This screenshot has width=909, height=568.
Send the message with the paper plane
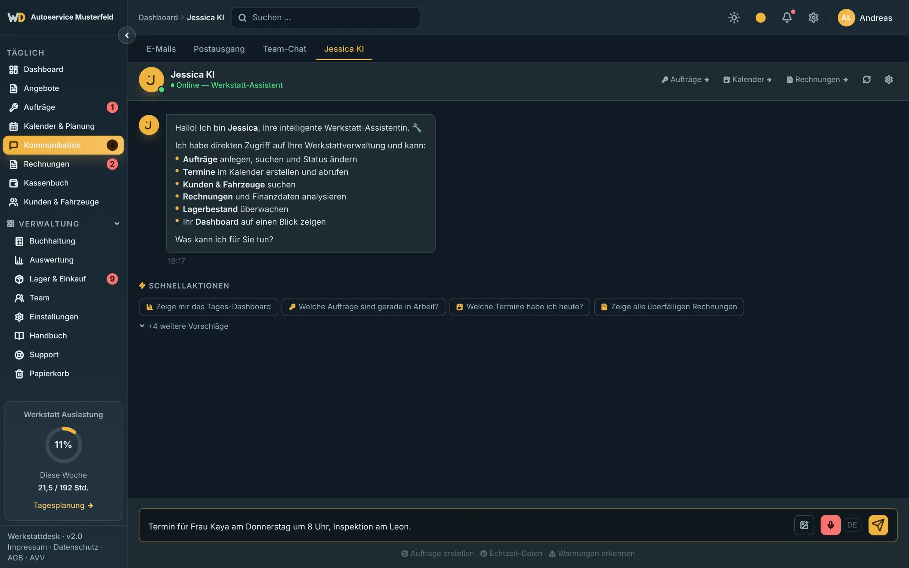point(878,525)
